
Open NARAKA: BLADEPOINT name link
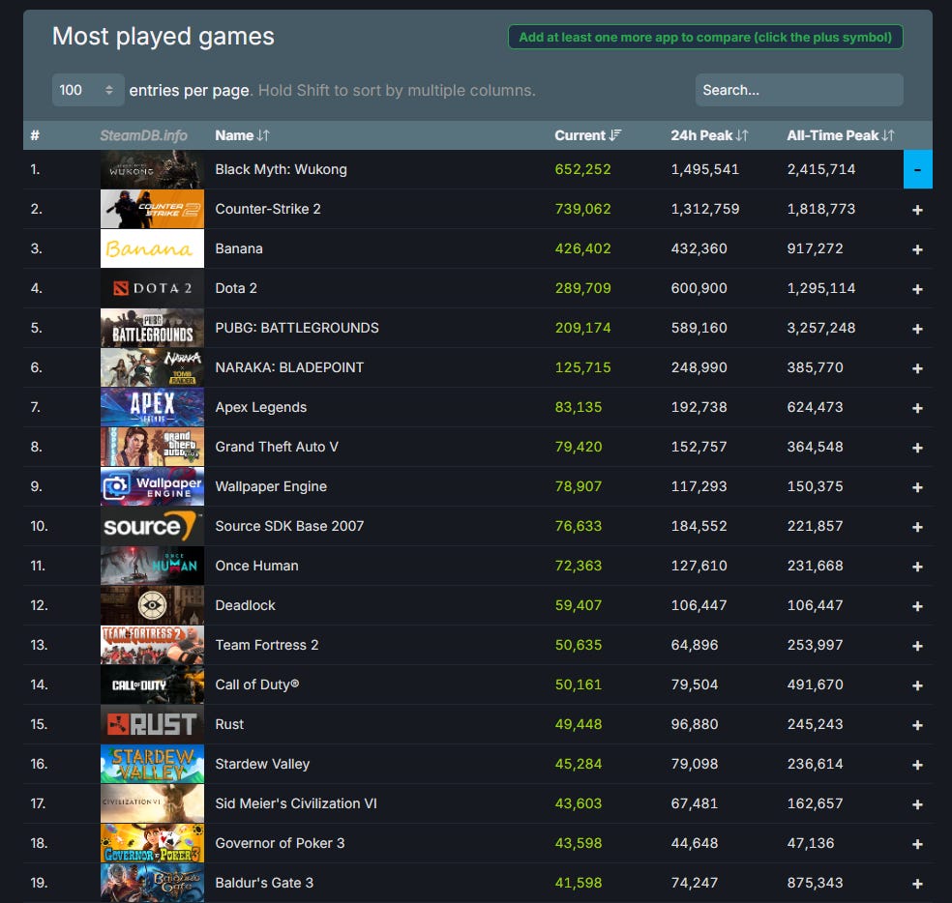pos(289,367)
